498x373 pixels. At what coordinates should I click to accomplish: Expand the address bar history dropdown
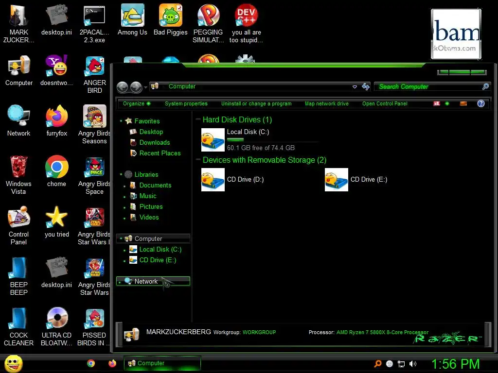click(355, 86)
